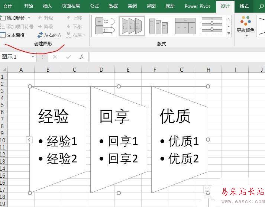Switch to the 开始 (Home) tab
This screenshot has width=265, height=207.
click(28, 6)
